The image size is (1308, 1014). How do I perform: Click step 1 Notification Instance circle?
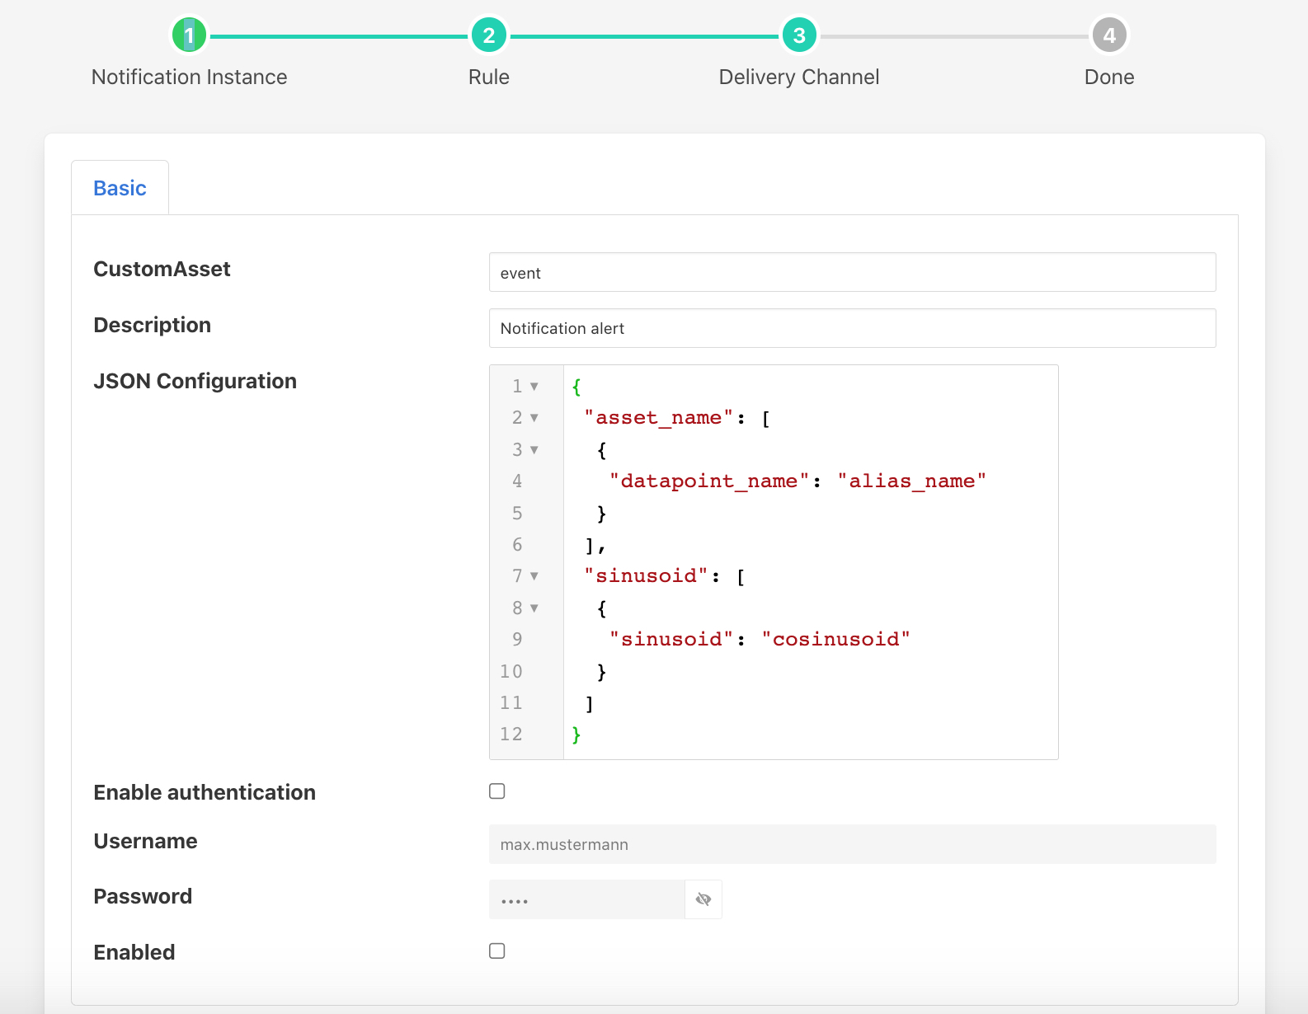tap(189, 35)
